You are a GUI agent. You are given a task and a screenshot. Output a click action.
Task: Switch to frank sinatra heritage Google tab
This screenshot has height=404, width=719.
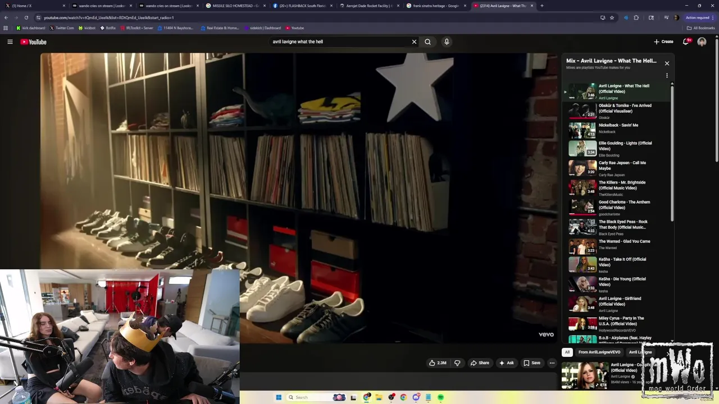pyautogui.click(x=436, y=6)
